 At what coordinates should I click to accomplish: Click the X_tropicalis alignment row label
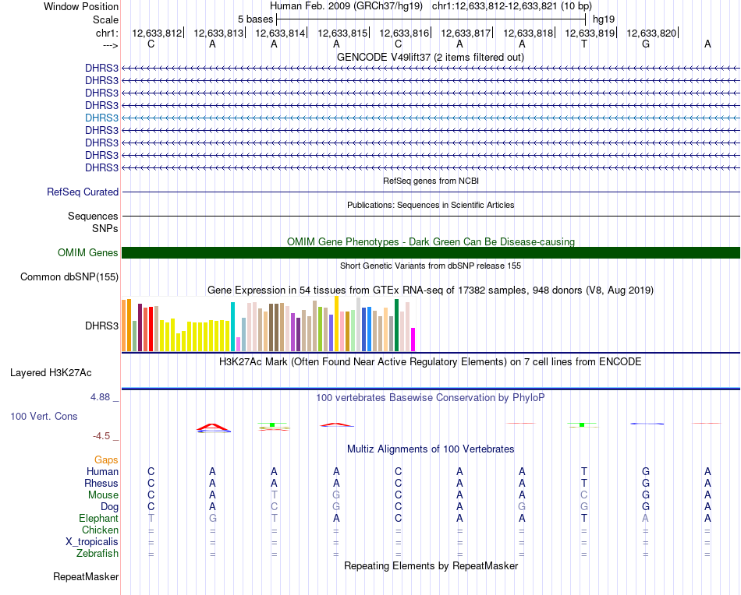(92, 542)
